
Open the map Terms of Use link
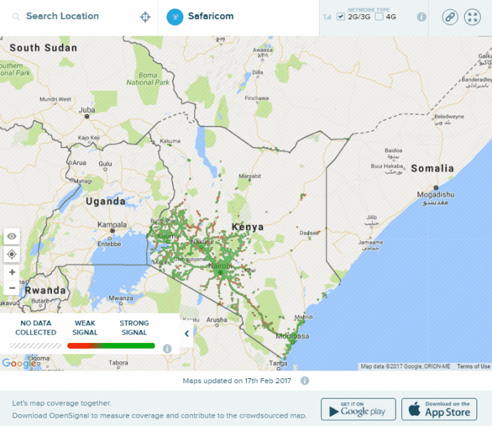pos(473,366)
